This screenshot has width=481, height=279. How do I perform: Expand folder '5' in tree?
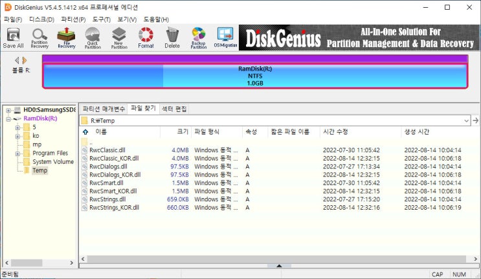point(17,128)
